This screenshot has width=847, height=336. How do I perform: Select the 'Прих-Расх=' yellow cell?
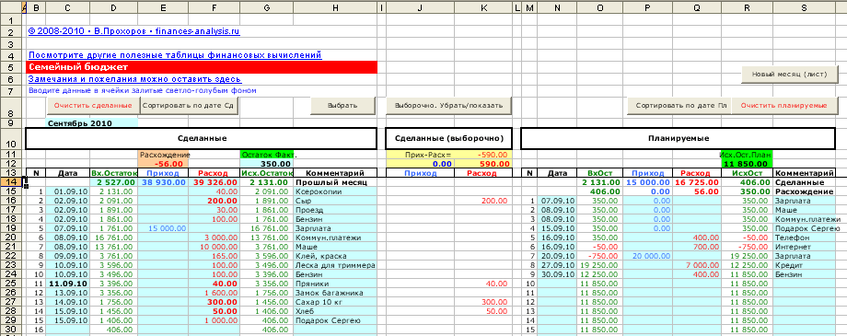[420, 155]
